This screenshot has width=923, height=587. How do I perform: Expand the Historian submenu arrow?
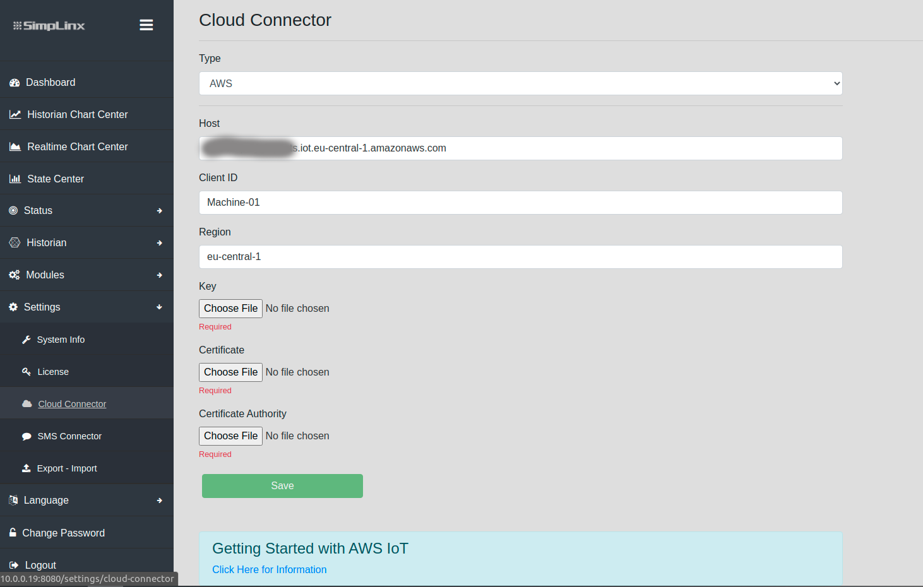coord(160,243)
